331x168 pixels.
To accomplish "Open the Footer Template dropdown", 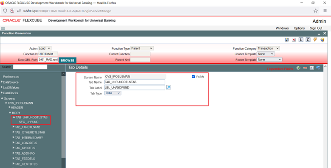I will (269, 60).
